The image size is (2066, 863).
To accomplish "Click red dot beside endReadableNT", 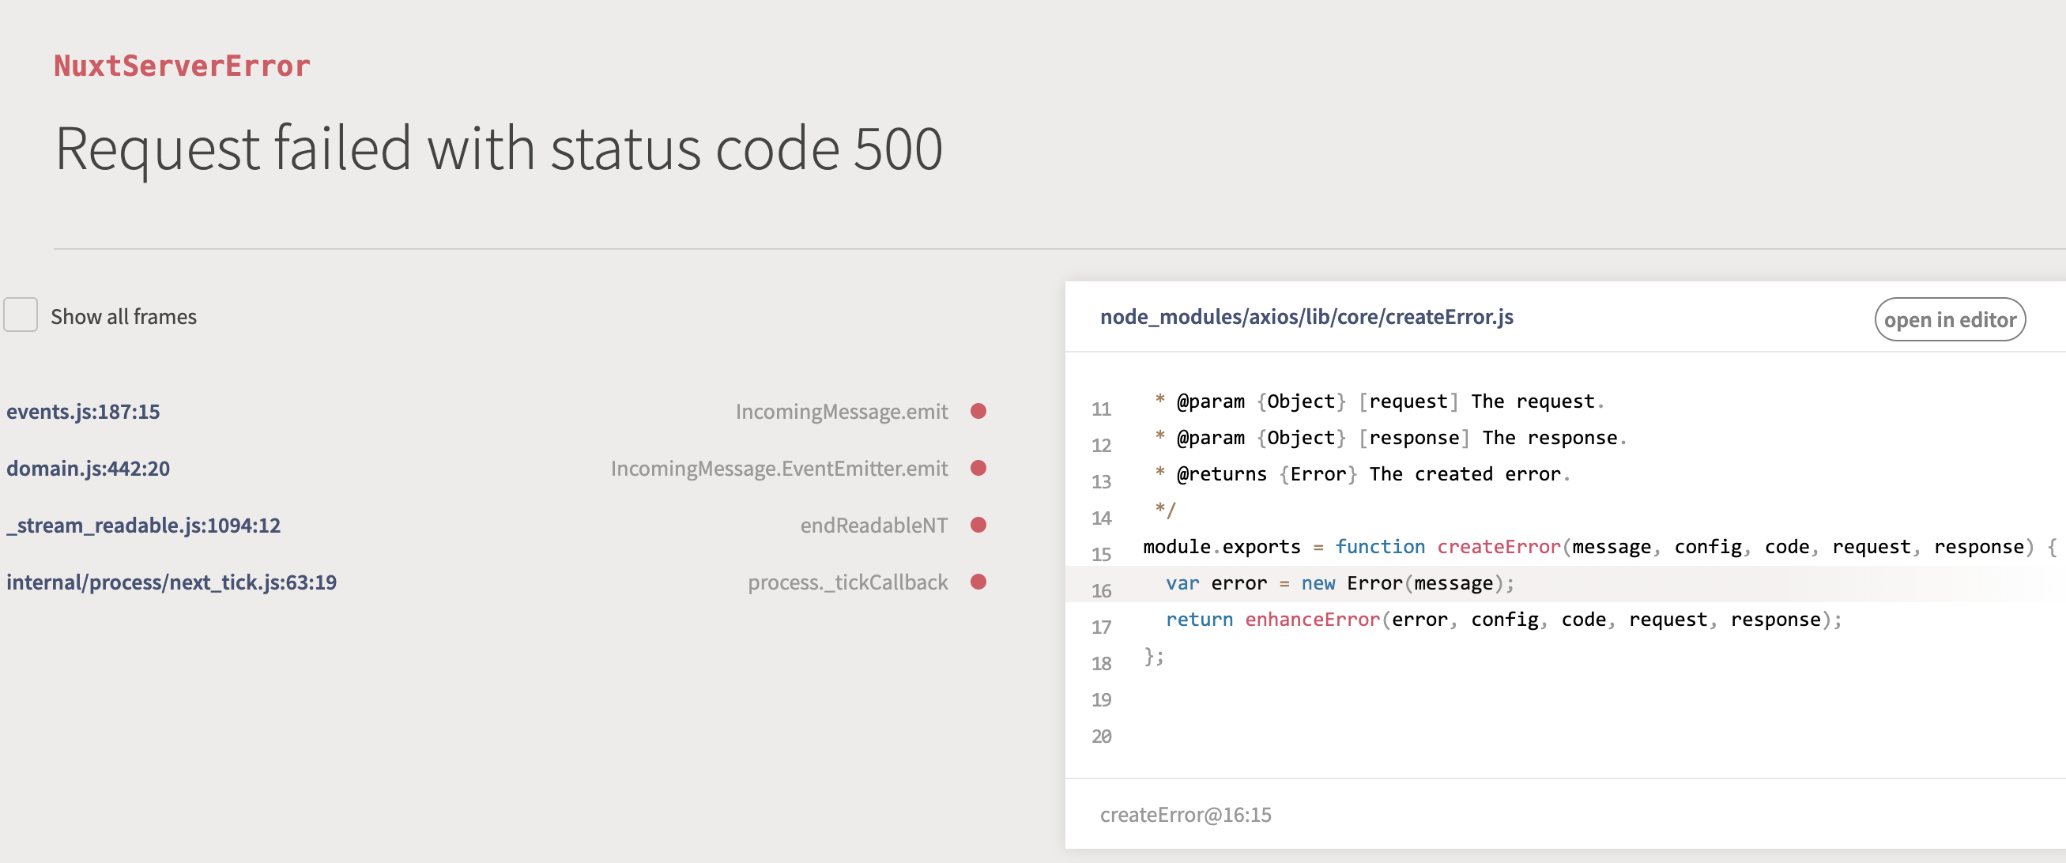I will point(978,526).
